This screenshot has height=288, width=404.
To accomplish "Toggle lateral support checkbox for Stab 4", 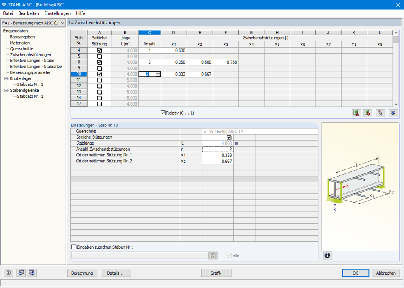I will tap(99, 50).
